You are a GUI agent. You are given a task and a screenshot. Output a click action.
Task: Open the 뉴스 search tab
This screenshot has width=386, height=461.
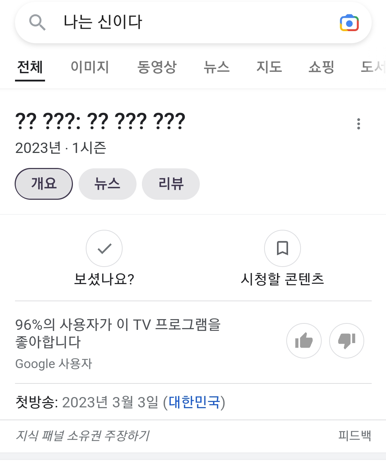(x=216, y=67)
